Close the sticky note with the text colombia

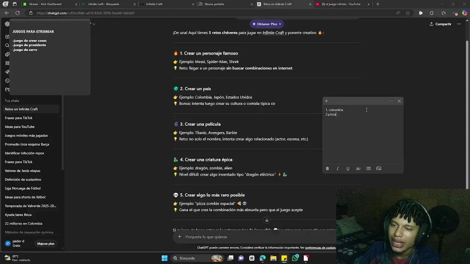coord(399,101)
